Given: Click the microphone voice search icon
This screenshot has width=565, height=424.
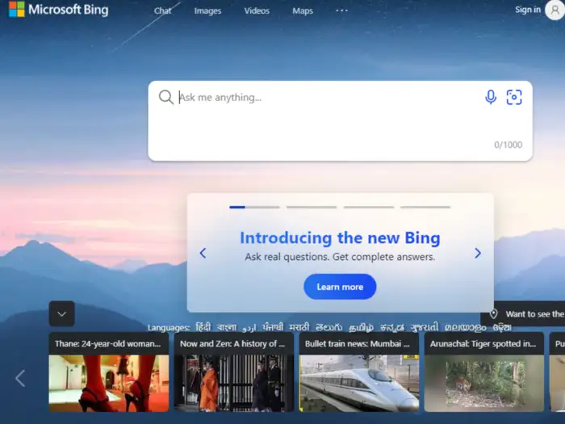Looking at the screenshot, I should click(x=491, y=97).
